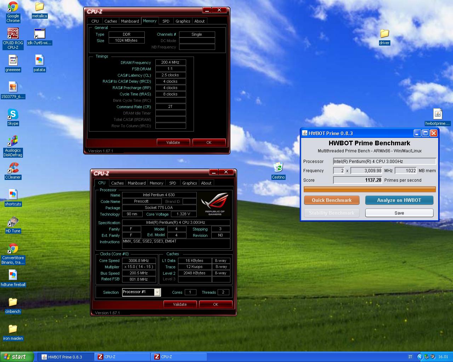Switch to Caches tab in lower CPU-Z window
The width and height of the screenshot is (453, 362).
[117, 183]
